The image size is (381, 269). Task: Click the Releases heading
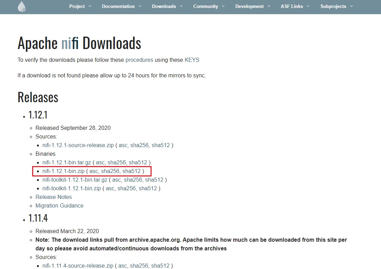pyautogui.click(x=38, y=97)
